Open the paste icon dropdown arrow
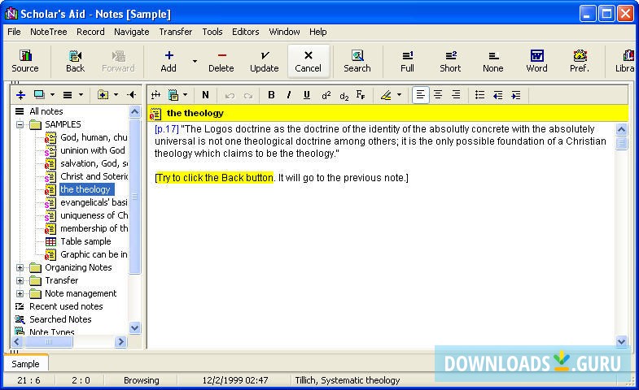The image size is (639, 390). (x=186, y=95)
